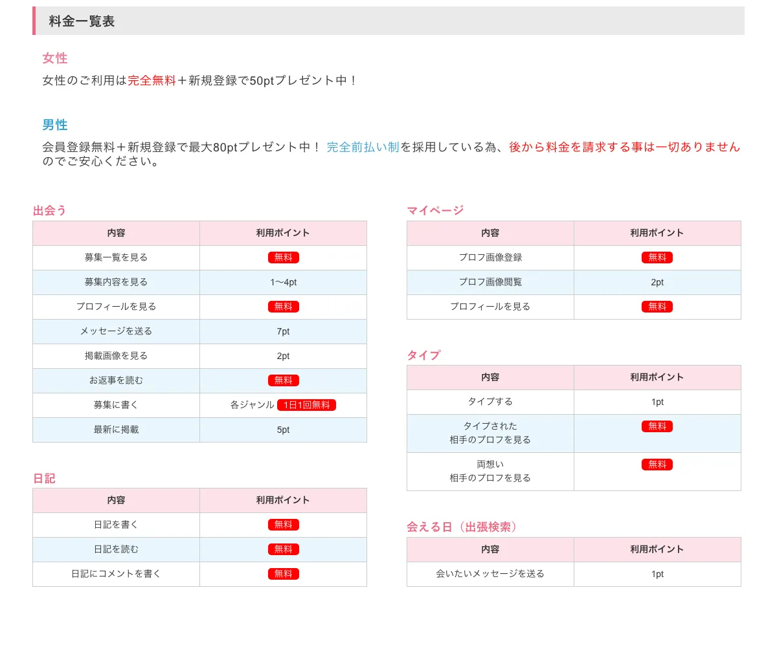Click the 料金一覧表 heading
Screen dimensions: 777x647
pos(82,21)
